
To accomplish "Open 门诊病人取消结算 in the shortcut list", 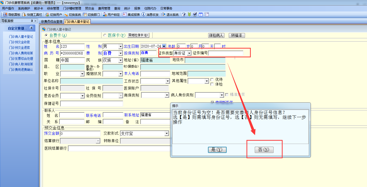I will 21,64.
